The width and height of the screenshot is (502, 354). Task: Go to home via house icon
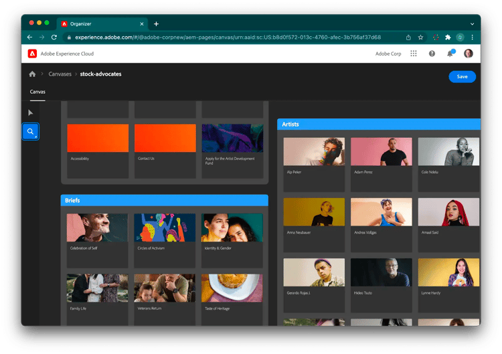click(32, 74)
